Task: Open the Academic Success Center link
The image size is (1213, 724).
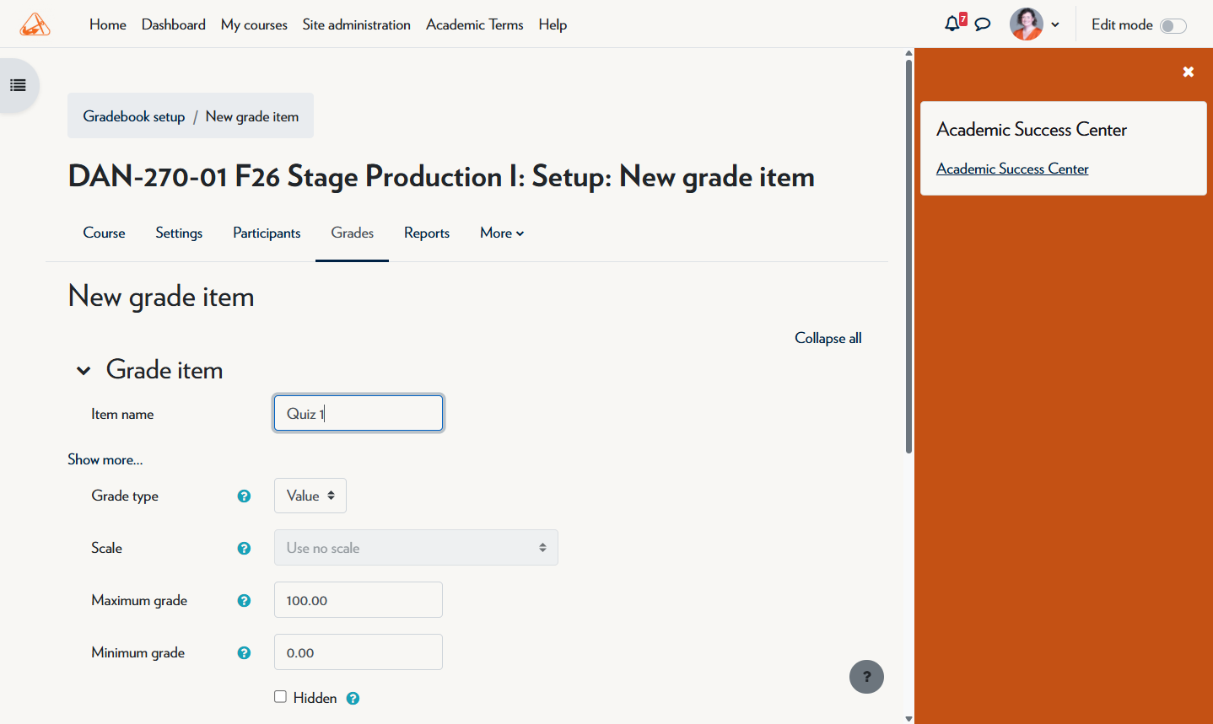Action: (1012, 169)
